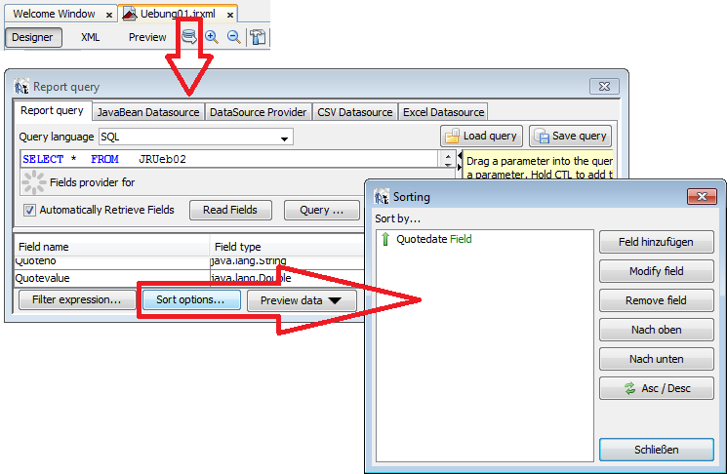Click the Schließen button
The width and height of the screenshot is (727, 474).
click(656, 450)
